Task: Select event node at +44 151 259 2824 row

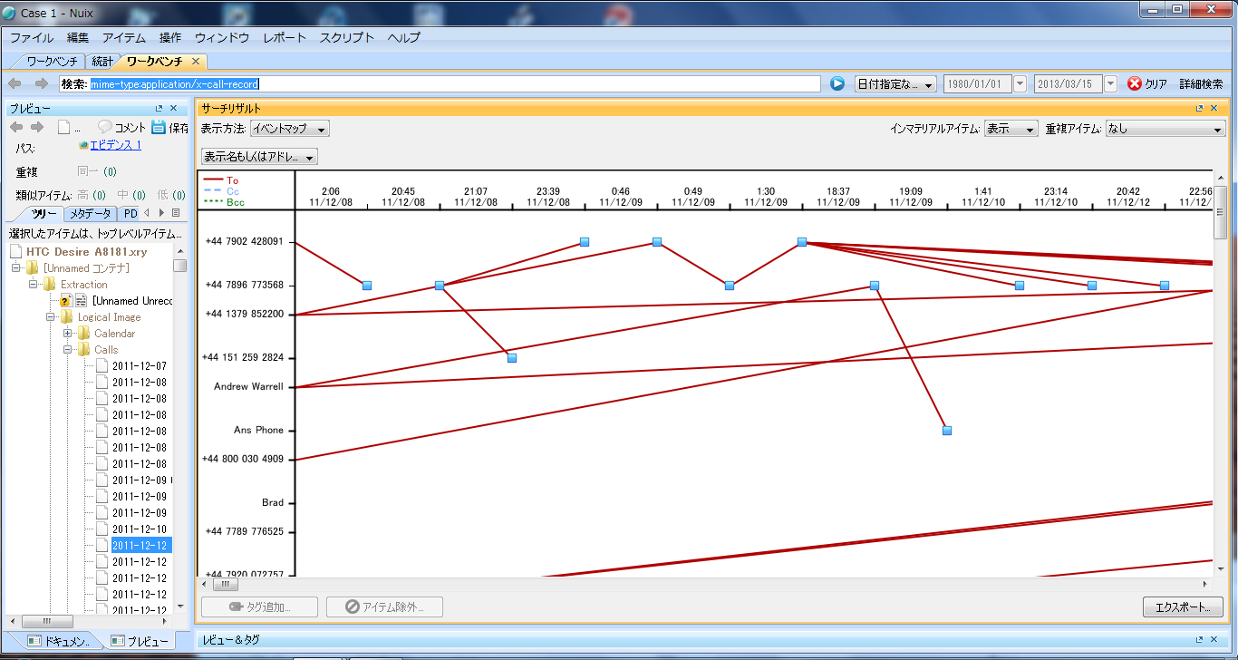Action: coord(512,358)
